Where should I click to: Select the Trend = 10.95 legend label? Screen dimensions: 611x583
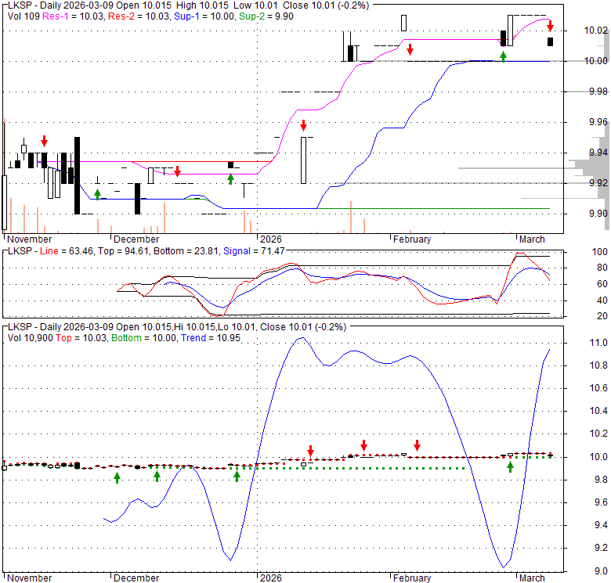(211, 338)
